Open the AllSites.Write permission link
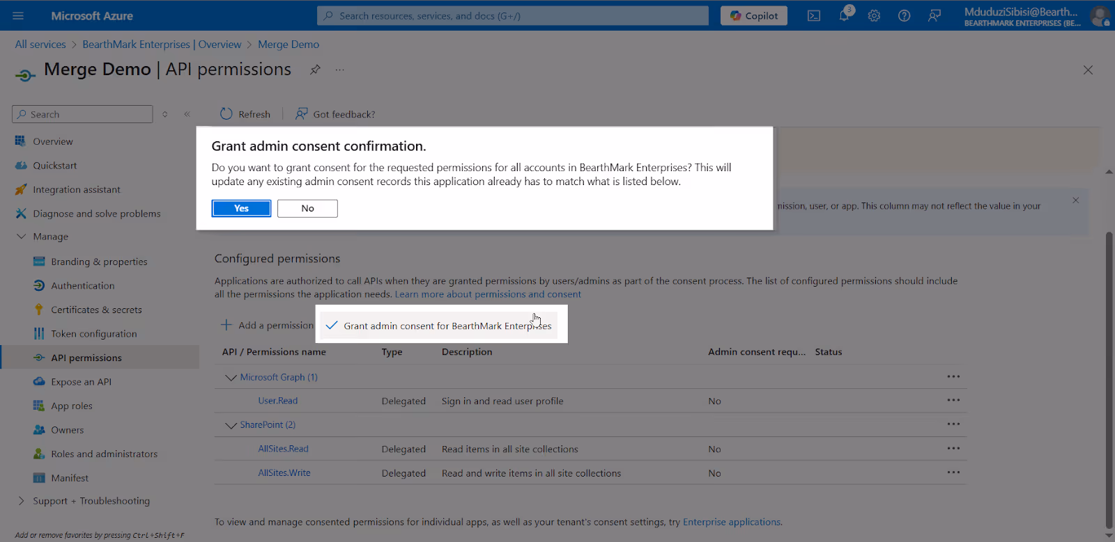 (284, 473)
